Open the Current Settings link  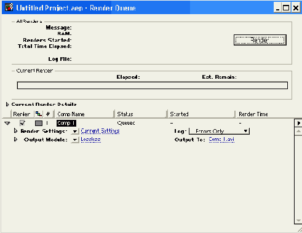pyautogui.click(x=100, y=131)
